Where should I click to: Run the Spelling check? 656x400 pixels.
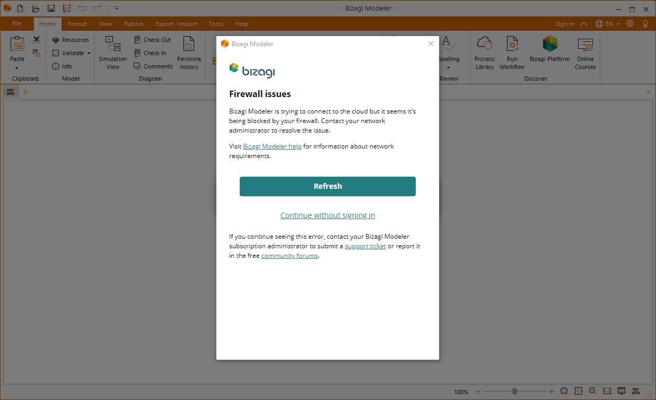448,49
